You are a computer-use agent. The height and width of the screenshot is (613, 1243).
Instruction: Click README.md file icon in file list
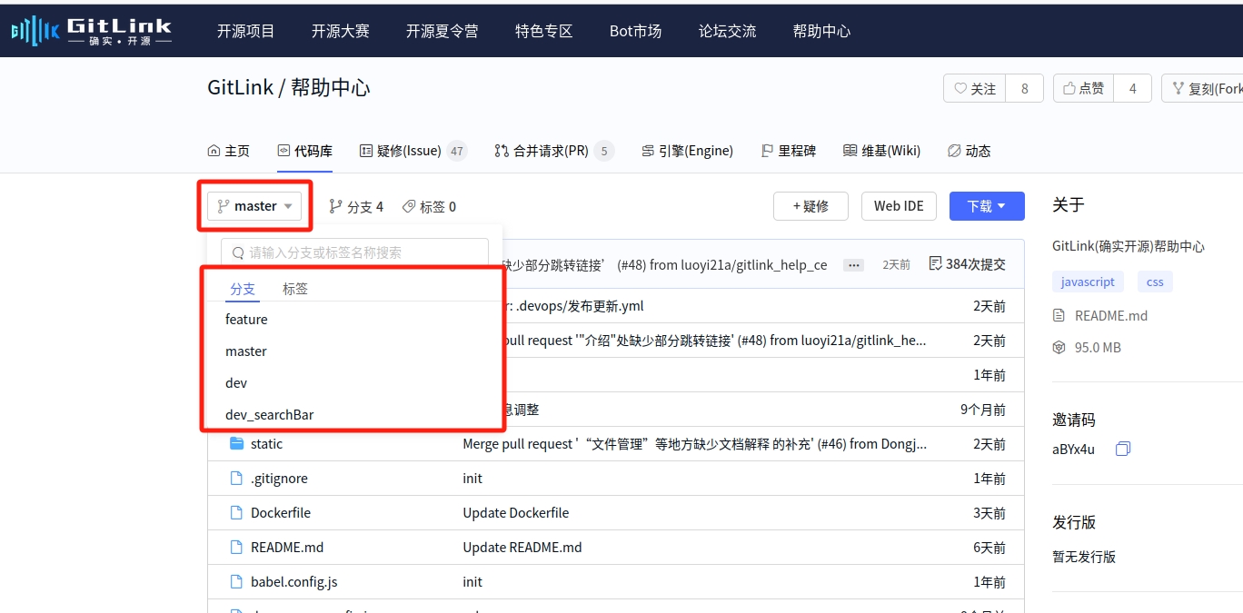(236, 547)
